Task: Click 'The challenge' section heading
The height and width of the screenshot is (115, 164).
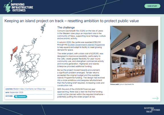Action: tap(66, 28)
